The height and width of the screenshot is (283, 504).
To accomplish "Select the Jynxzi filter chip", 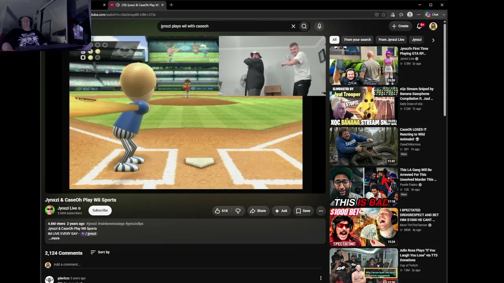I will point(417,40).
